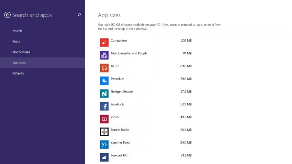This screenshot has width=292, height=164.
Task: Select the Forecast HD cloud icon
Action: (104, 157)
